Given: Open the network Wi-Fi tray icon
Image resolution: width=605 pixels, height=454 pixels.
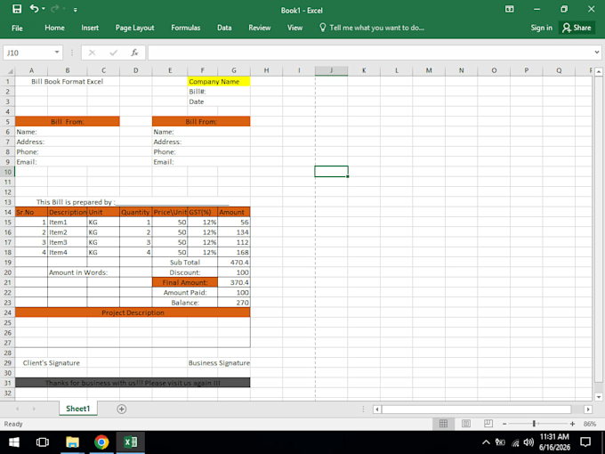Looking at the screenshot, I should click(515, 442).
